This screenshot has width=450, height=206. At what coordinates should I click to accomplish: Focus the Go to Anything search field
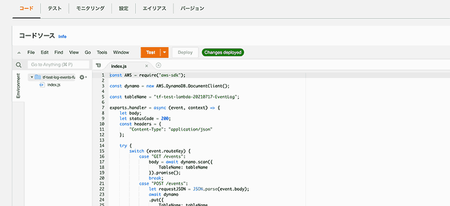(58, 65)
